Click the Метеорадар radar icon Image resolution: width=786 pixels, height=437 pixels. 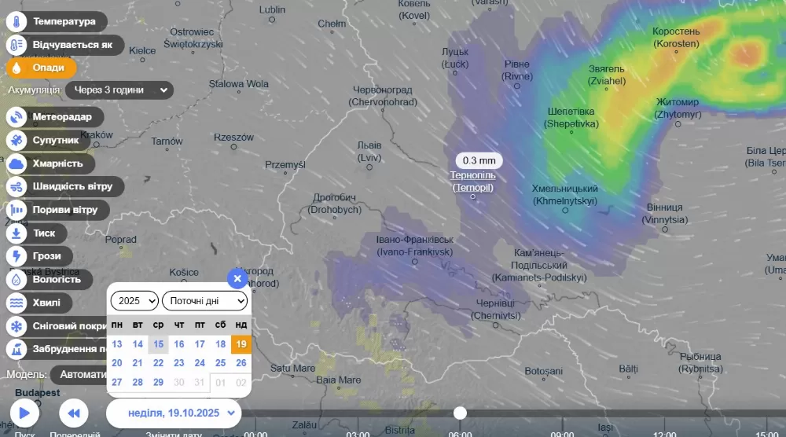tap(17, 117)
